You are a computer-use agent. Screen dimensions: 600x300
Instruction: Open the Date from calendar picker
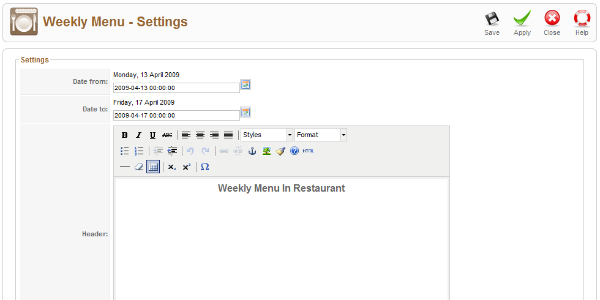point(246,84)
